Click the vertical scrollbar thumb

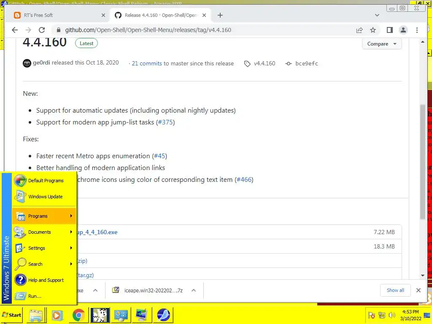(x=423, y=162)
